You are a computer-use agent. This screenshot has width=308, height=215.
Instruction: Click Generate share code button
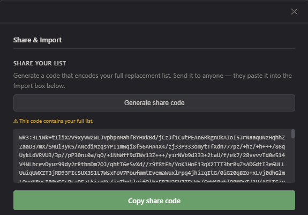point(154,103)
